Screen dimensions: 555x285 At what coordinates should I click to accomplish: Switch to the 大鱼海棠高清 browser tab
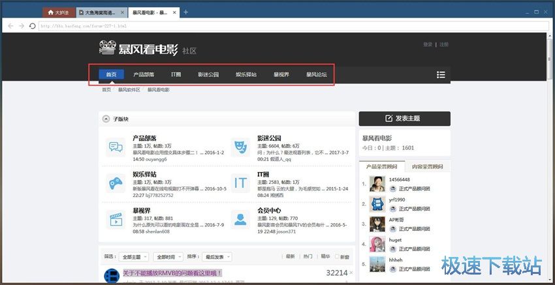(101, 12)
